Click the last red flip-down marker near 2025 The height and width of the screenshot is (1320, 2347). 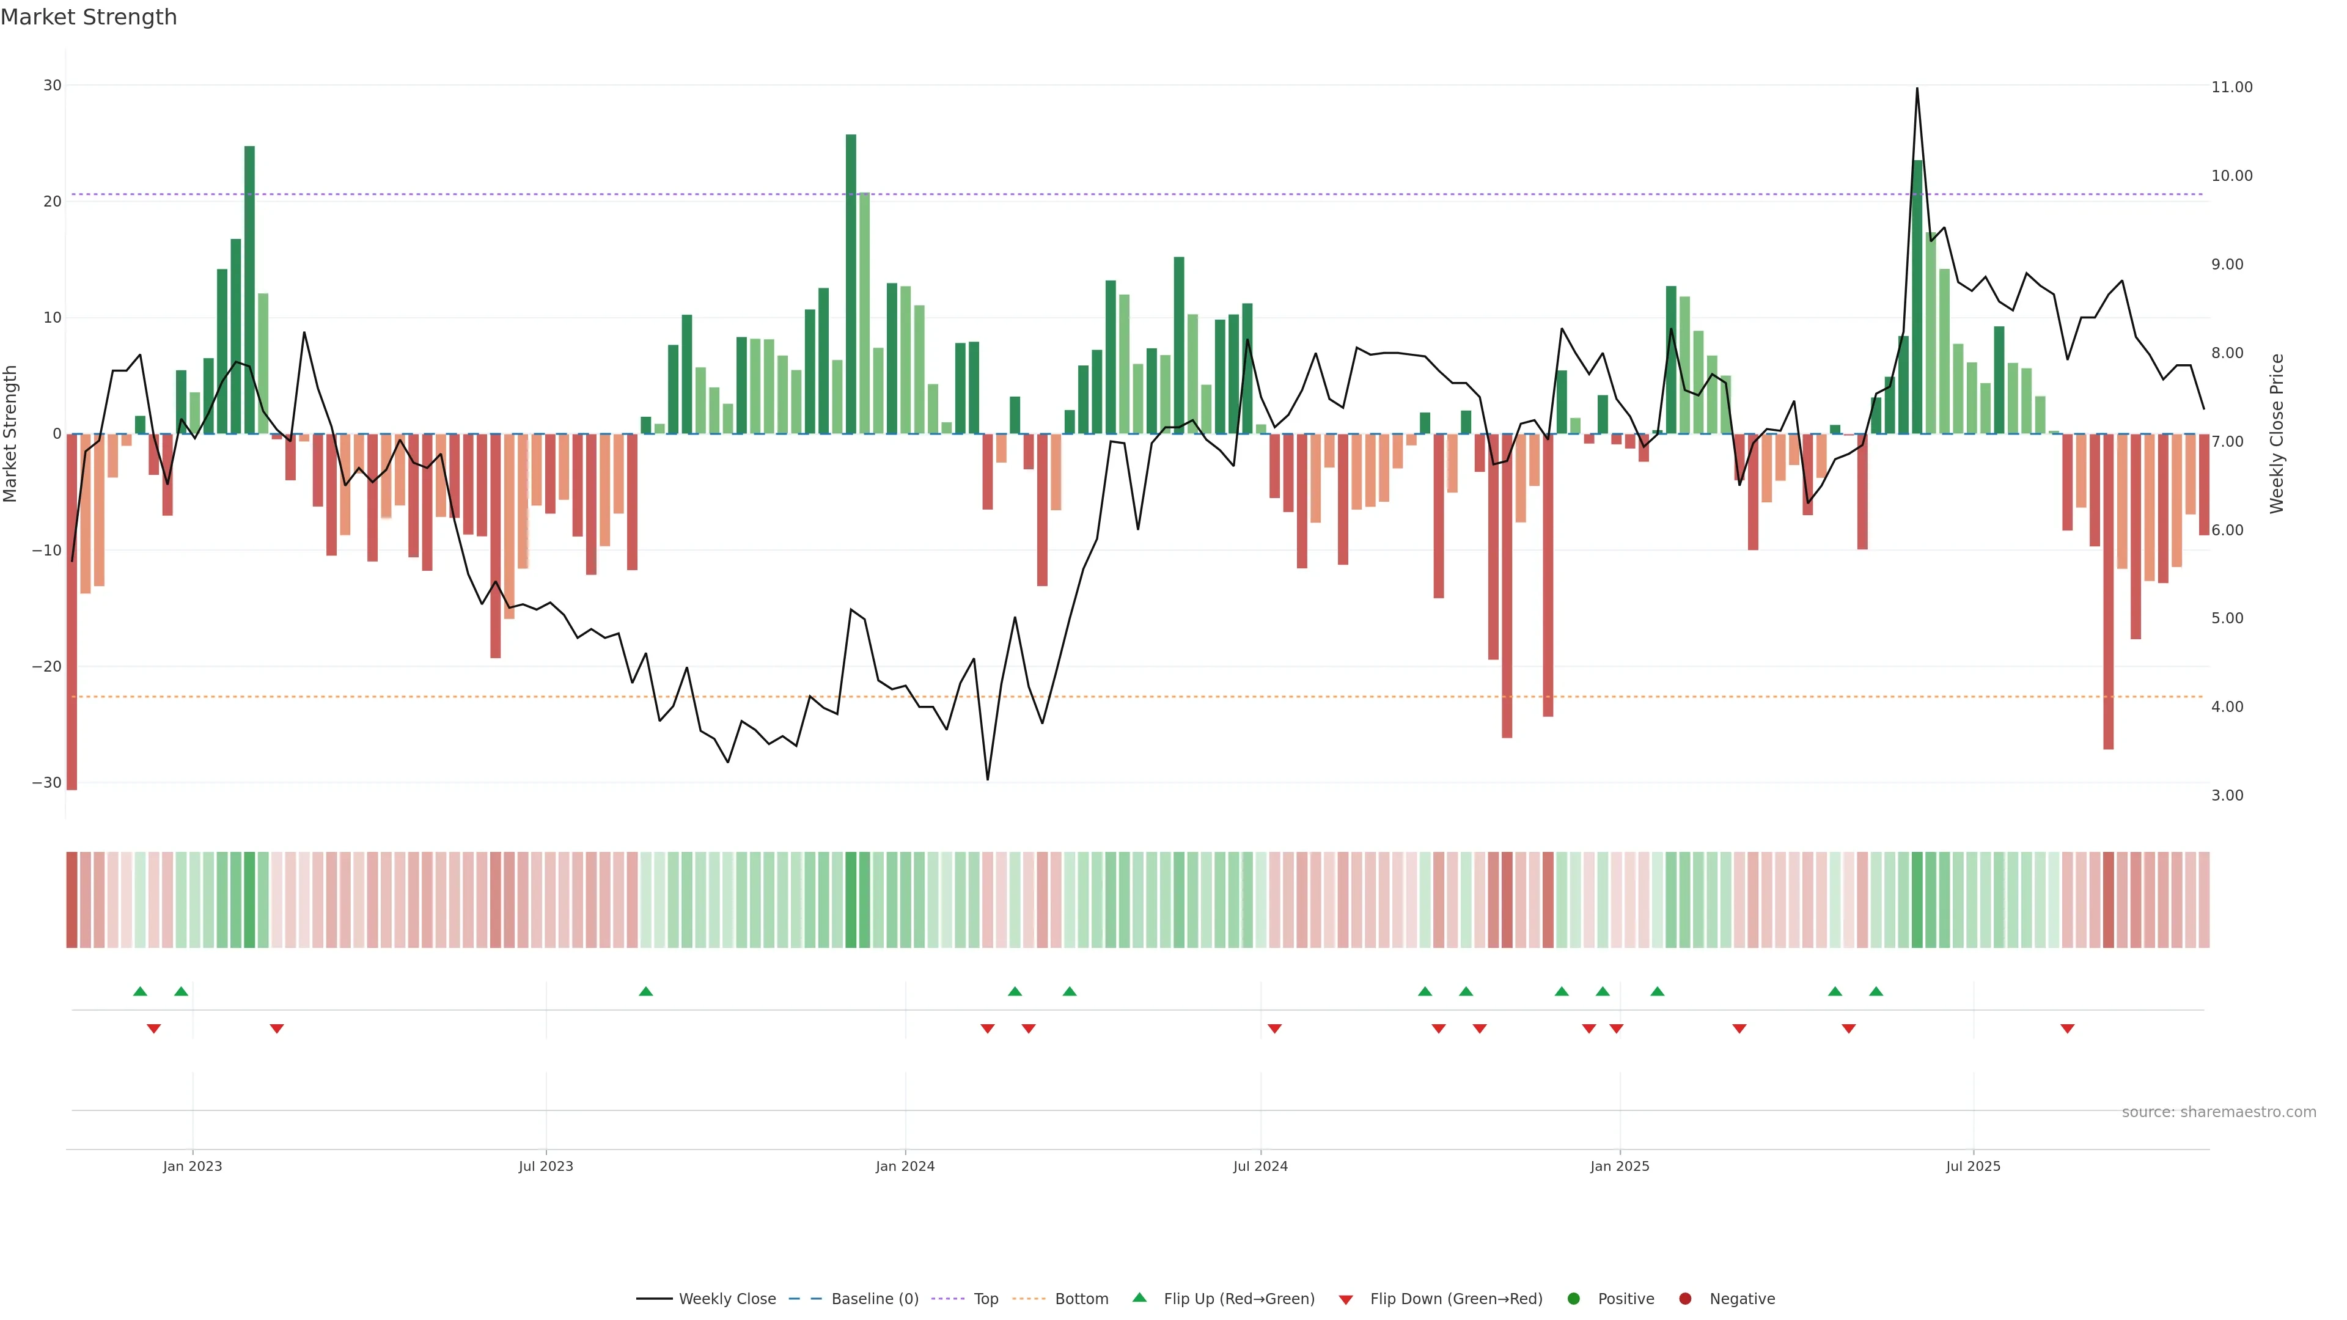tap(2067, 1028)
